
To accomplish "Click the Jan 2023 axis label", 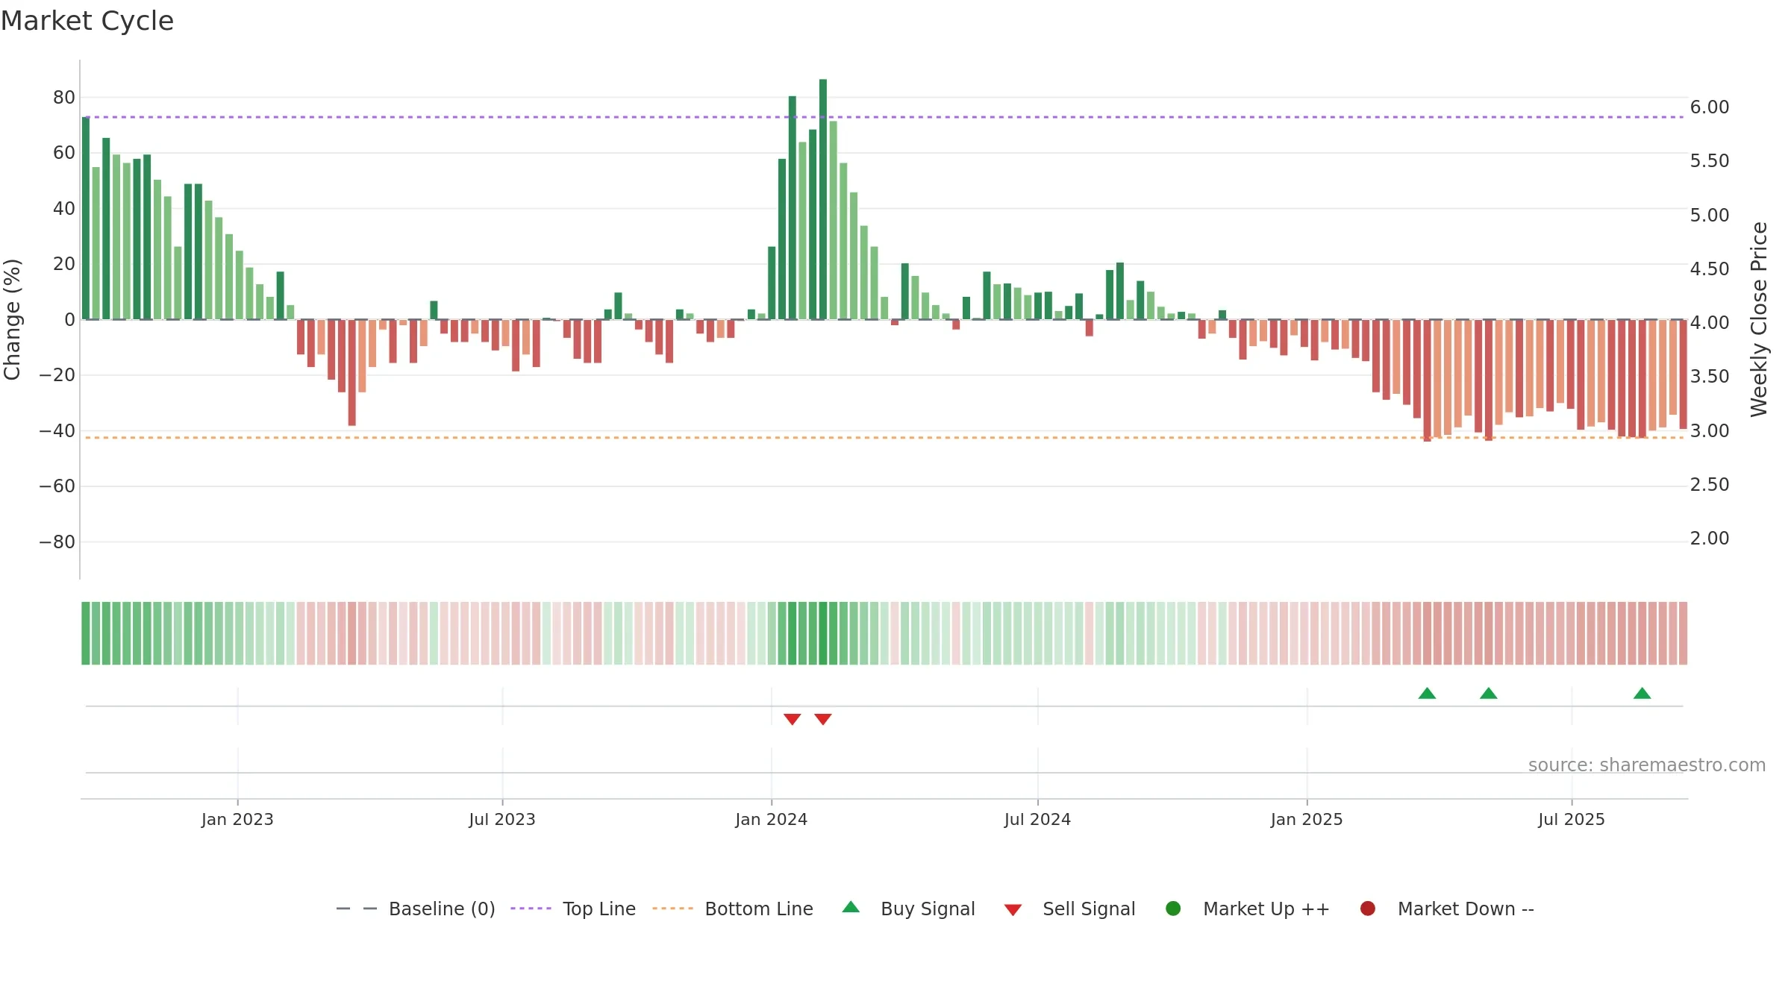I will (x=237, y=819).
